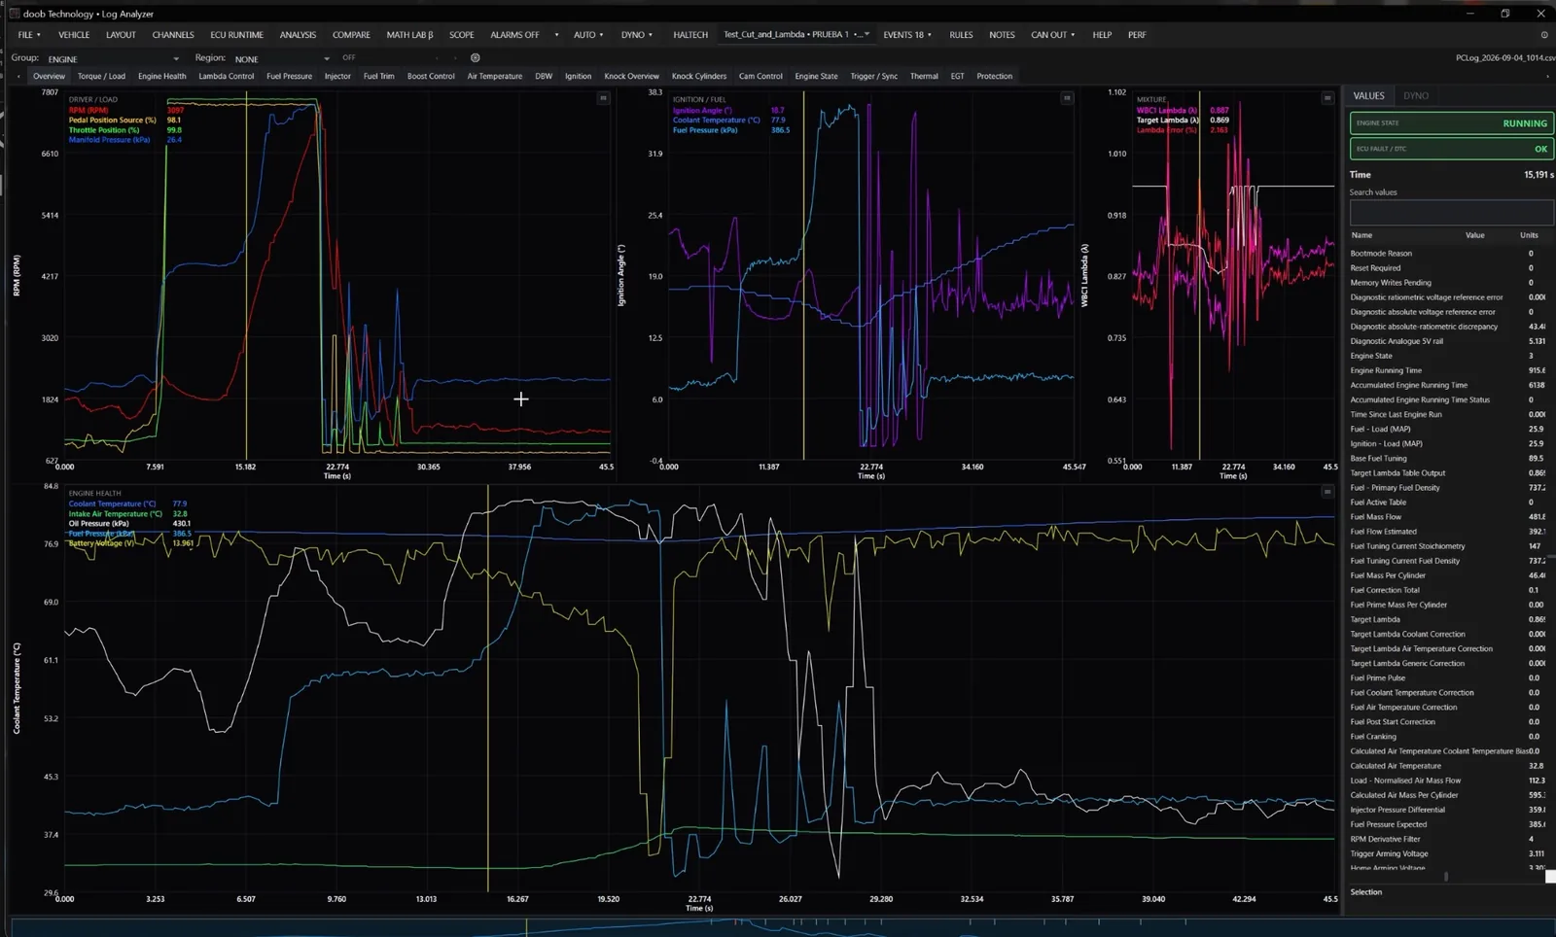Open the Group ENGINE combo box
Viewport: 1556px width, 937px height.
pyautogui.click(x=113, y=58)
